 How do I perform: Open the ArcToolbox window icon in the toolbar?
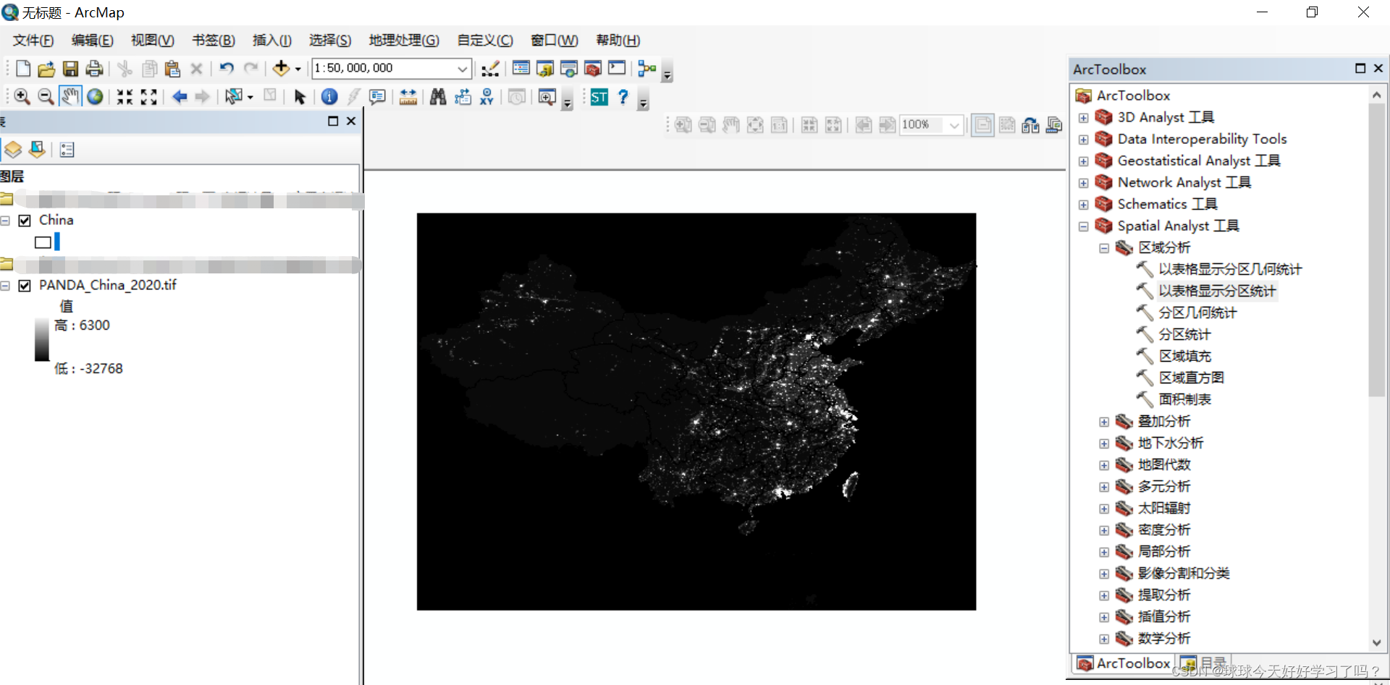593,69
